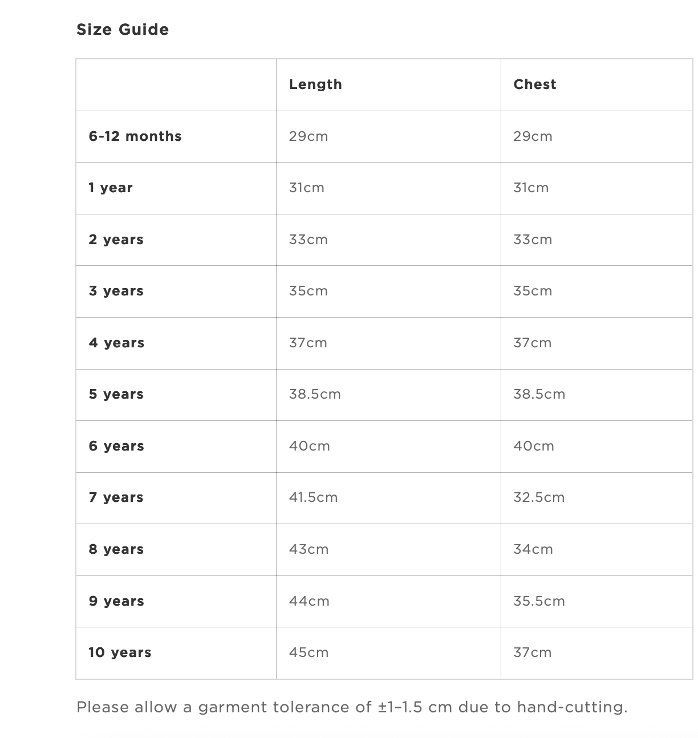Screen dimensions: 698x738
Task: Click the 35.5cm chest value
Action: [539, 601]
